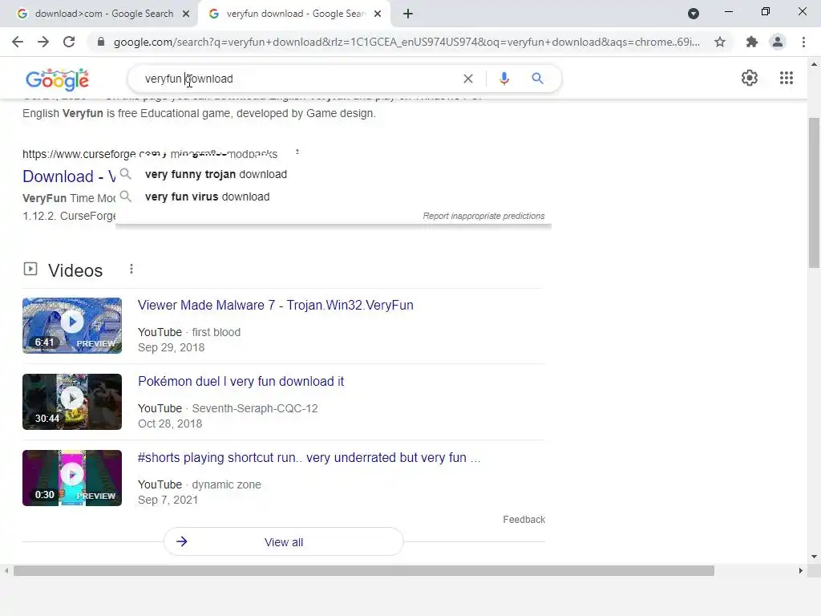Open the Chrome extensions puzzle icon
Screen dimensions: 821x616
pyautogui.click(x=752, y=42)
